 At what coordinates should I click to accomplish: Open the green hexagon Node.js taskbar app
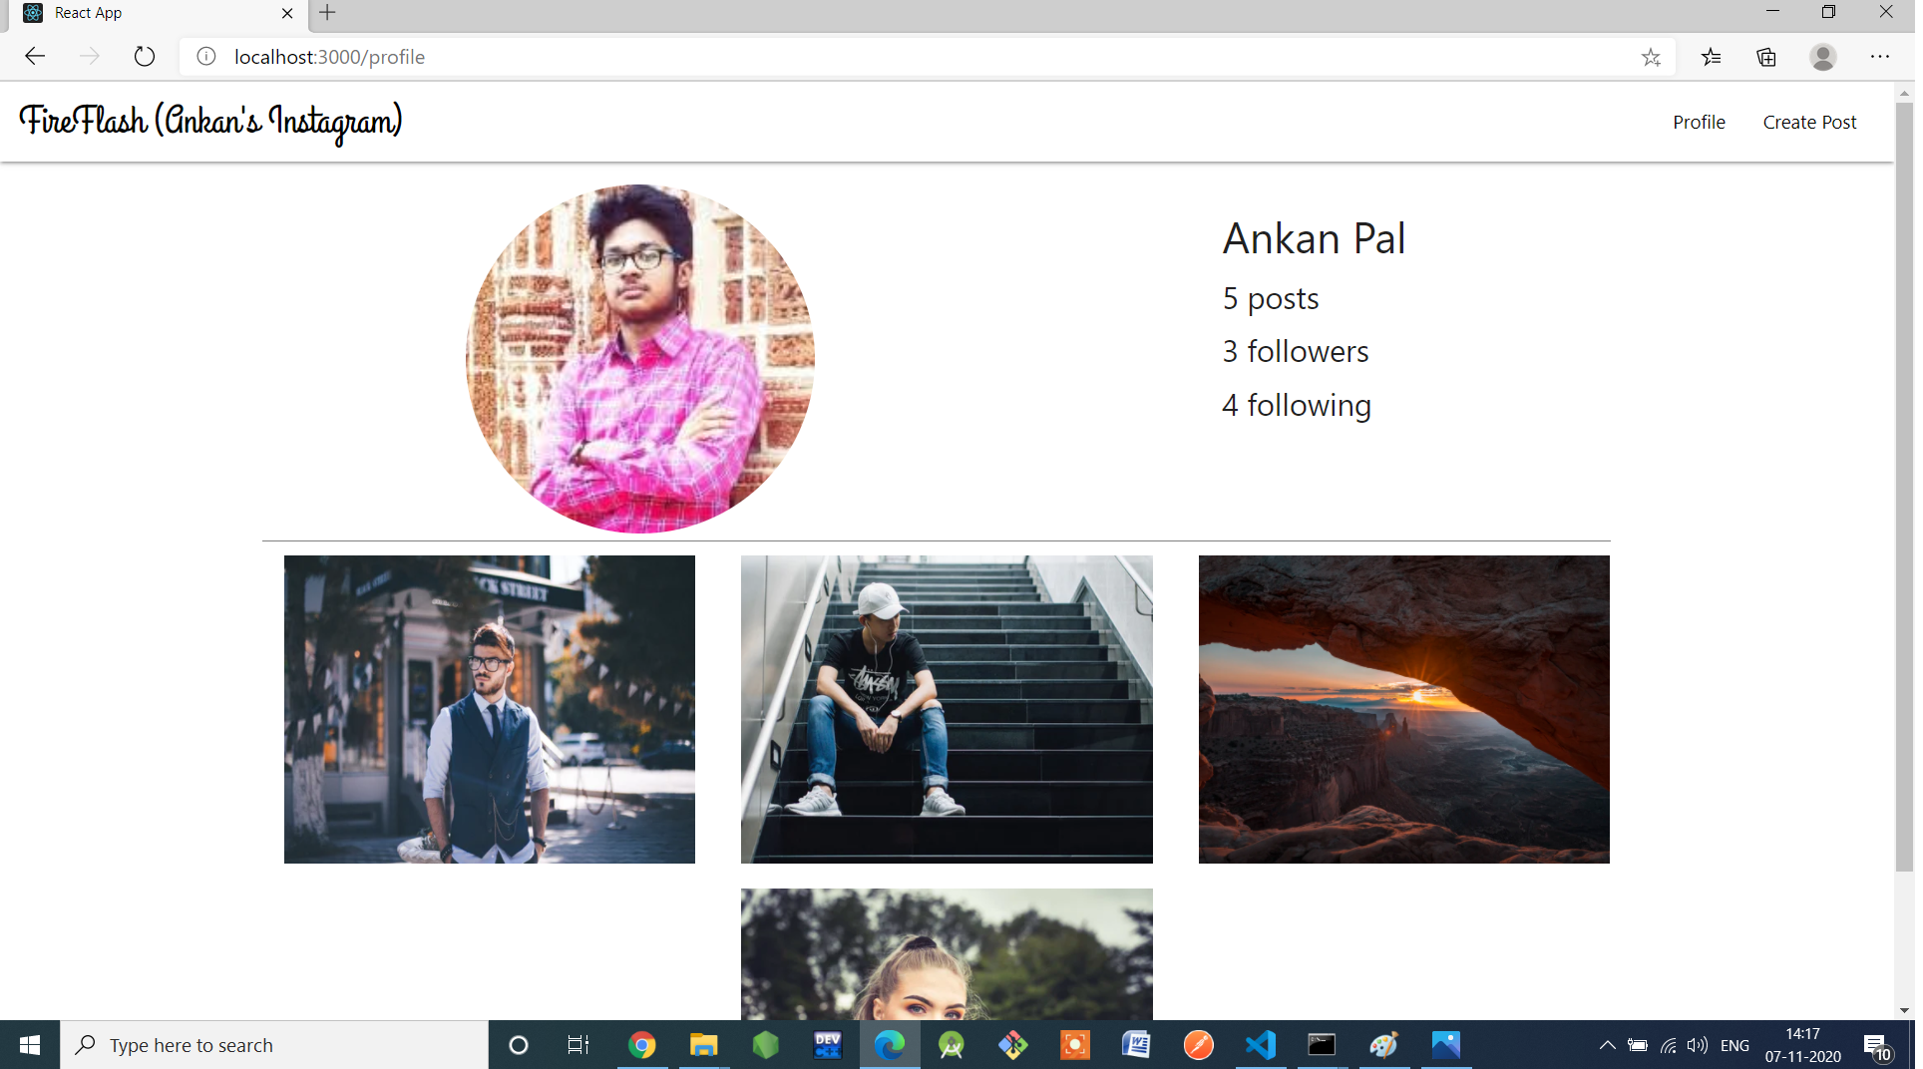click(766, 1045)
